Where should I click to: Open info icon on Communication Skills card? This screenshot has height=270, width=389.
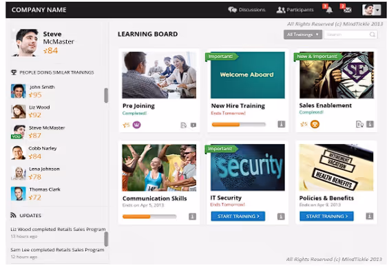pos(193,216)
